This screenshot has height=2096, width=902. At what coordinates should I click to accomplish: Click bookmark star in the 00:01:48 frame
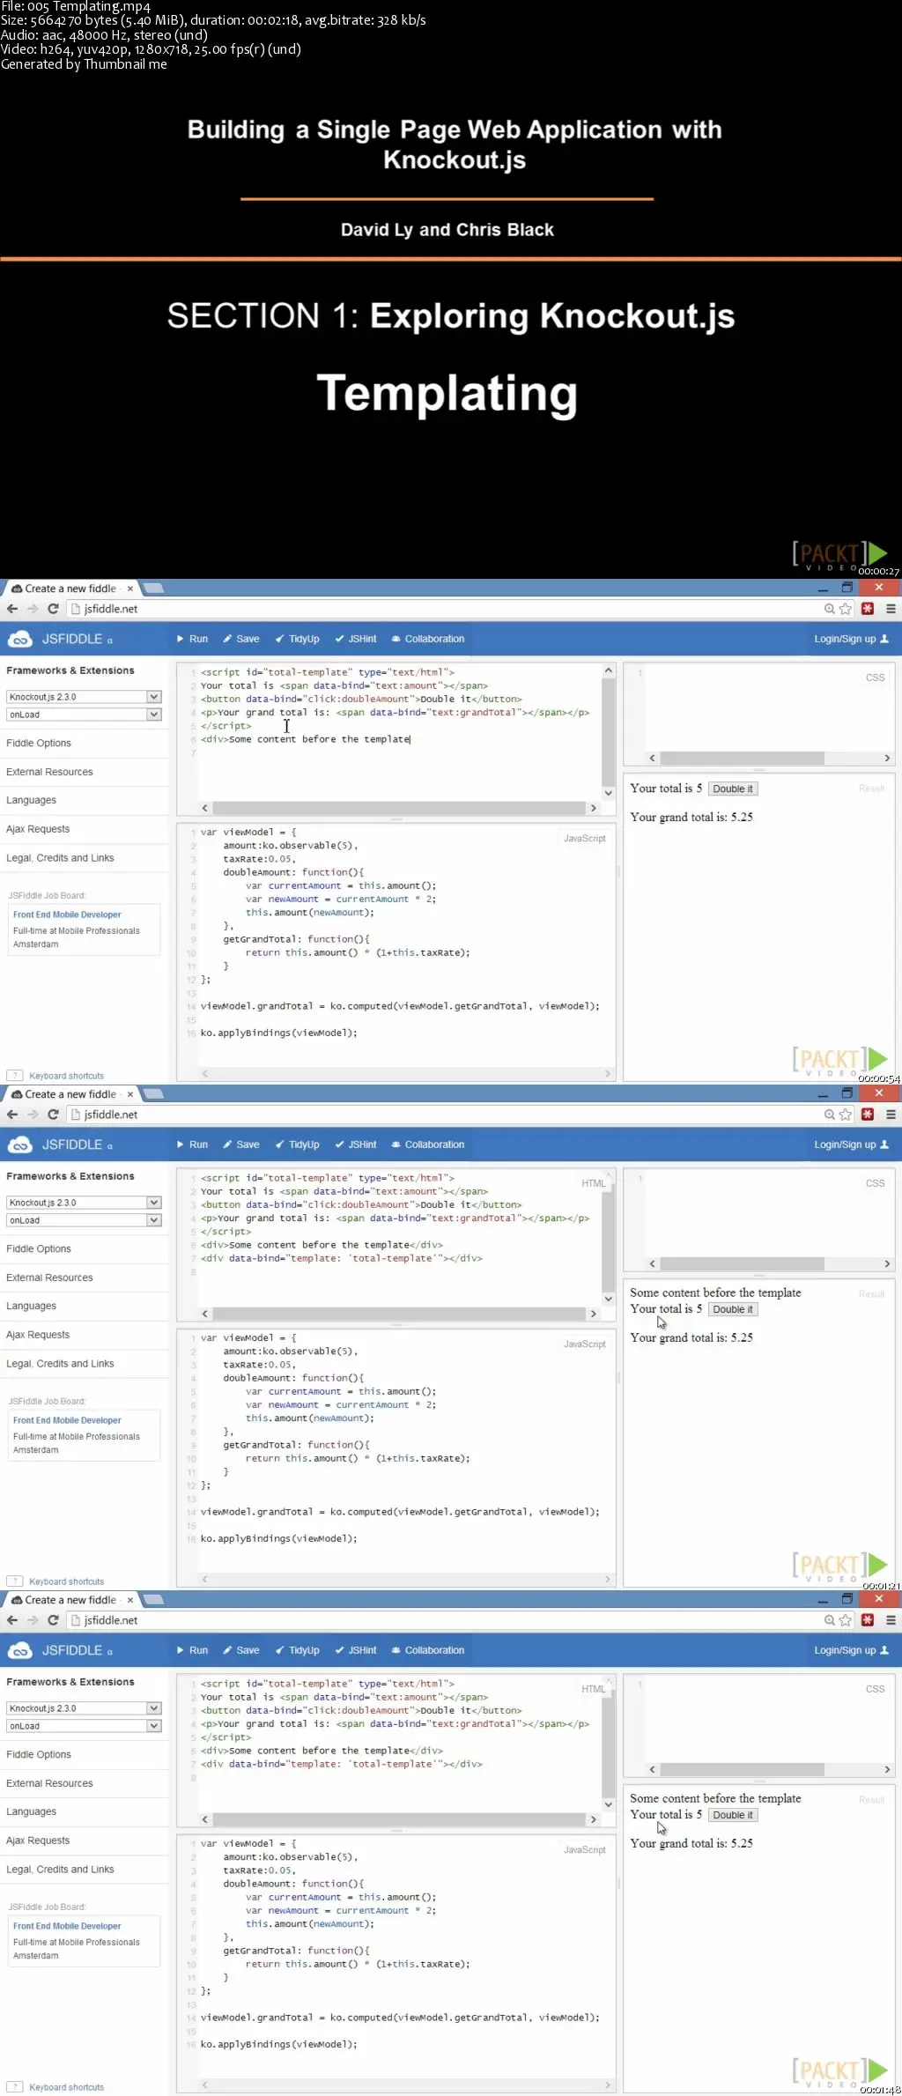coord(846,1620)
